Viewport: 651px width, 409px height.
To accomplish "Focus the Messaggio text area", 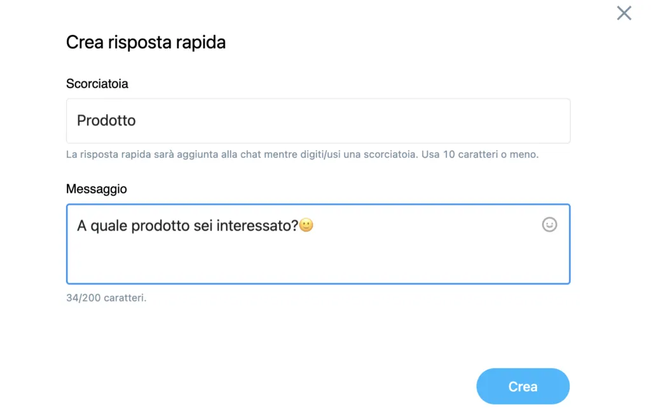I will click(x=318, y=244).
